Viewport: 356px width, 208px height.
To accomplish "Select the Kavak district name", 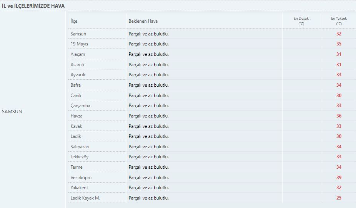I will pos(76,126).
